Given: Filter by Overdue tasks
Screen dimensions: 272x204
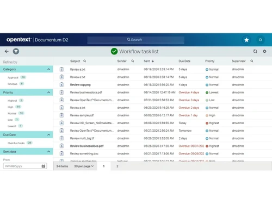Looking at the screenshot, I should (x=16, y=143).
